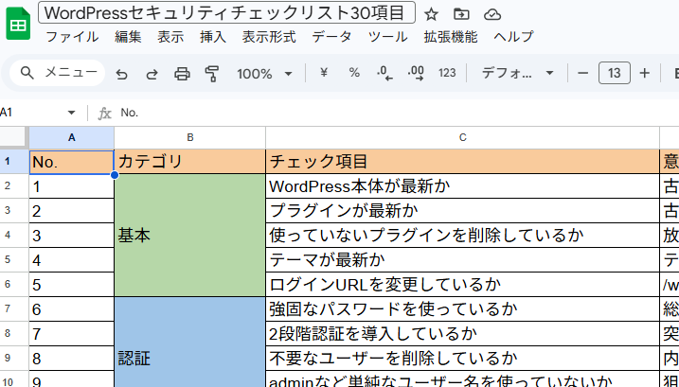679x387 pixels.
Task: Edit the document title field
Action: pos(227,12)
